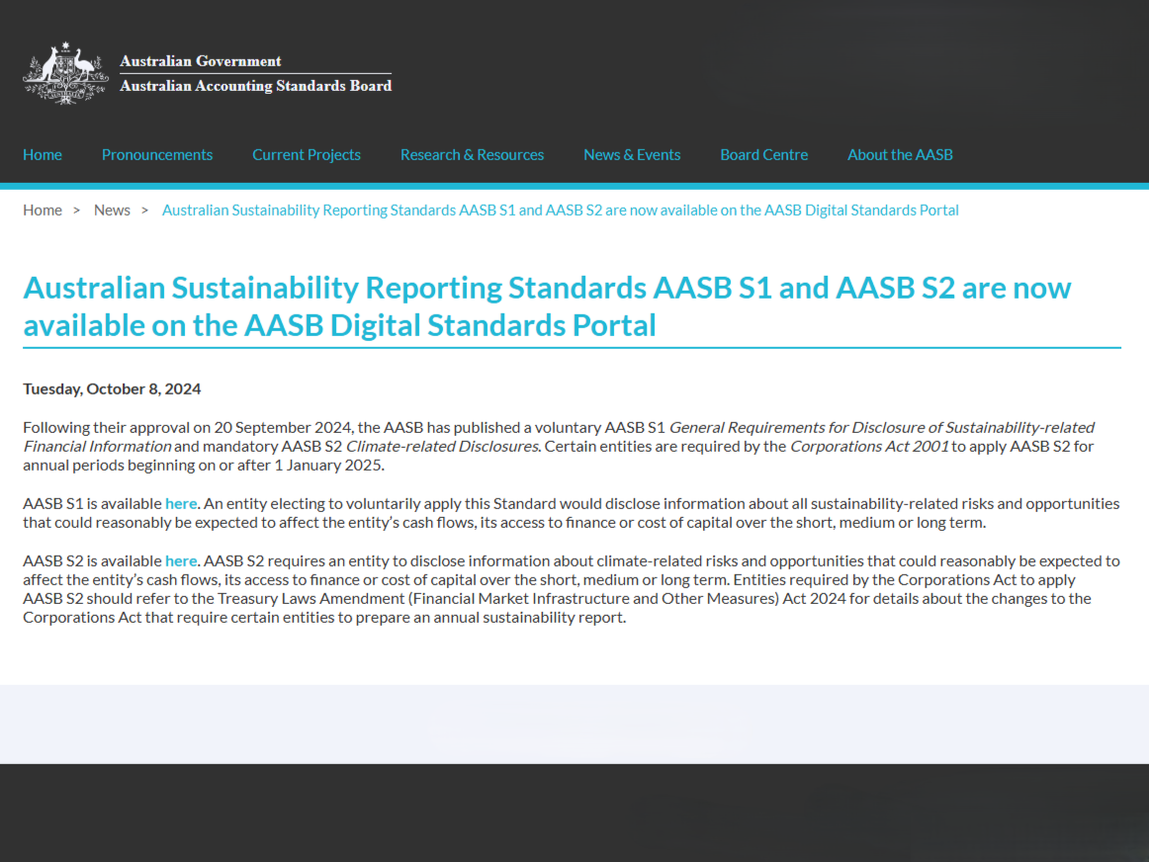Click the main article headline
The image size is (1149, 862).
pos(547,306)
